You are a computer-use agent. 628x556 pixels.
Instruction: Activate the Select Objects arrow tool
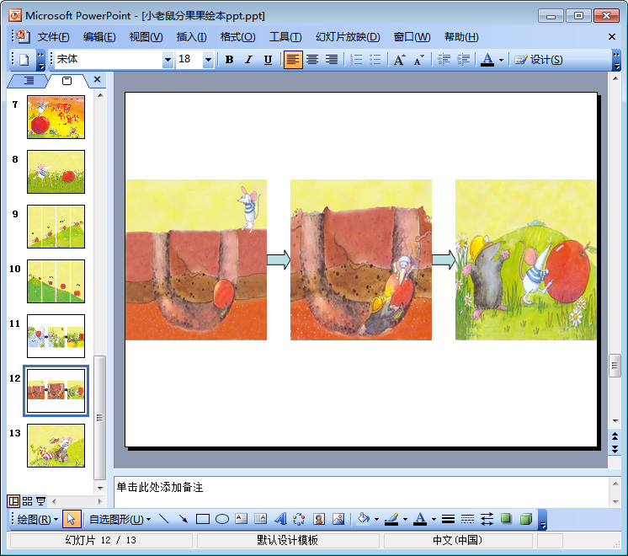[72, 520]
